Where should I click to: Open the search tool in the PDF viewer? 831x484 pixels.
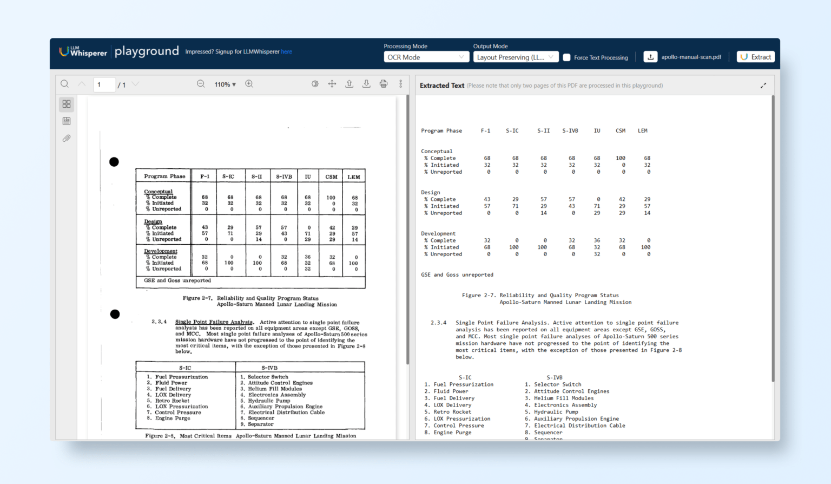pos(64,84)
